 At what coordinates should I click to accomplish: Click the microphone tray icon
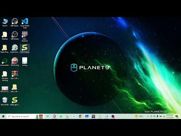coord(157,116)
